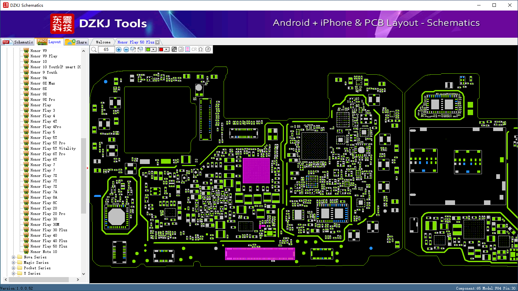Zoom out with the blue minus button
Image resolution: width=518 pixels, height=291 pixels.
(126, 50)
